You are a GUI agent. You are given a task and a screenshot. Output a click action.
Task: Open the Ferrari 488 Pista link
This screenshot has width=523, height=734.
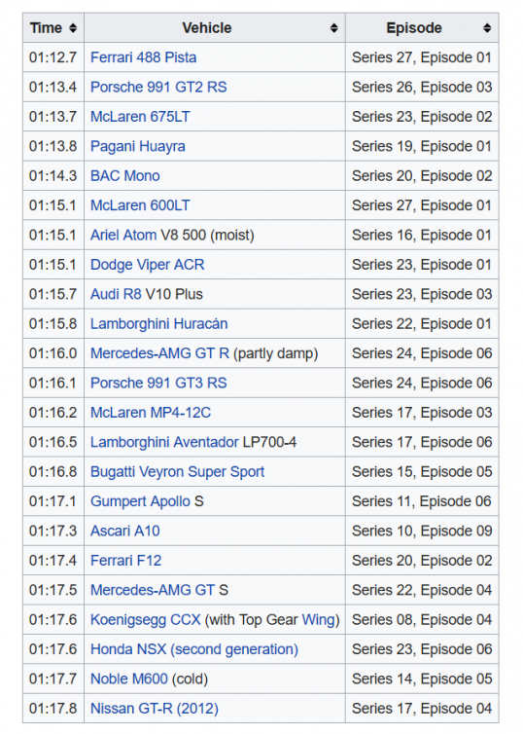[x=144, y=57]
